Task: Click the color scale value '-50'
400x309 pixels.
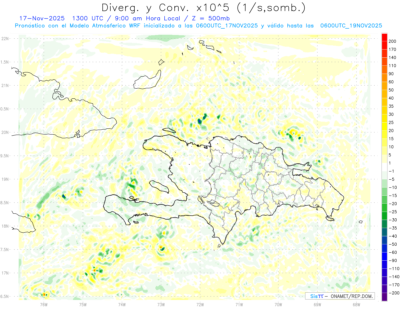Action: (393, 244)
